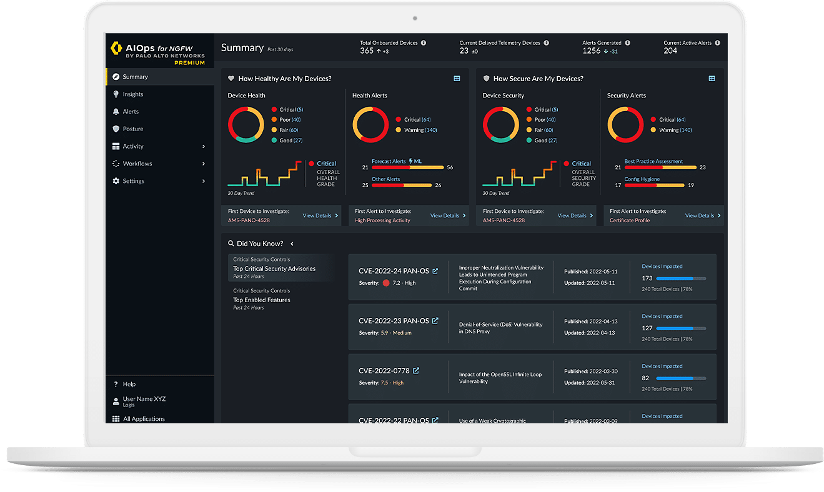The height and width of the screenshot is (492, 824).
Task: Click Warning (140) legend under Health Alerts
Action: (417, 130)
